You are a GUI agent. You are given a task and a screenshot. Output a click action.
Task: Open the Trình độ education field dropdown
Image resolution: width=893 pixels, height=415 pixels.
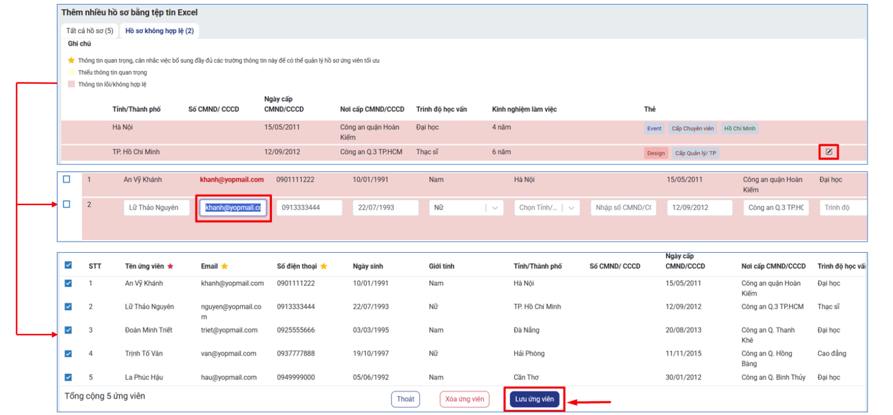pyautogui.click(x=842, y=208)
